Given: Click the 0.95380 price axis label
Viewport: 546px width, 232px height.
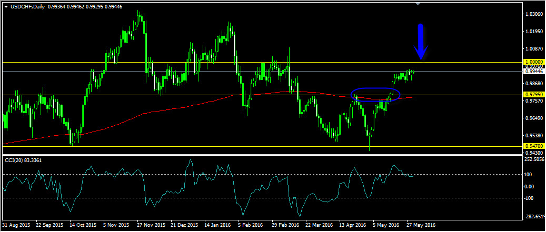Looking at the screenshot, I should [x=534, y=135].
